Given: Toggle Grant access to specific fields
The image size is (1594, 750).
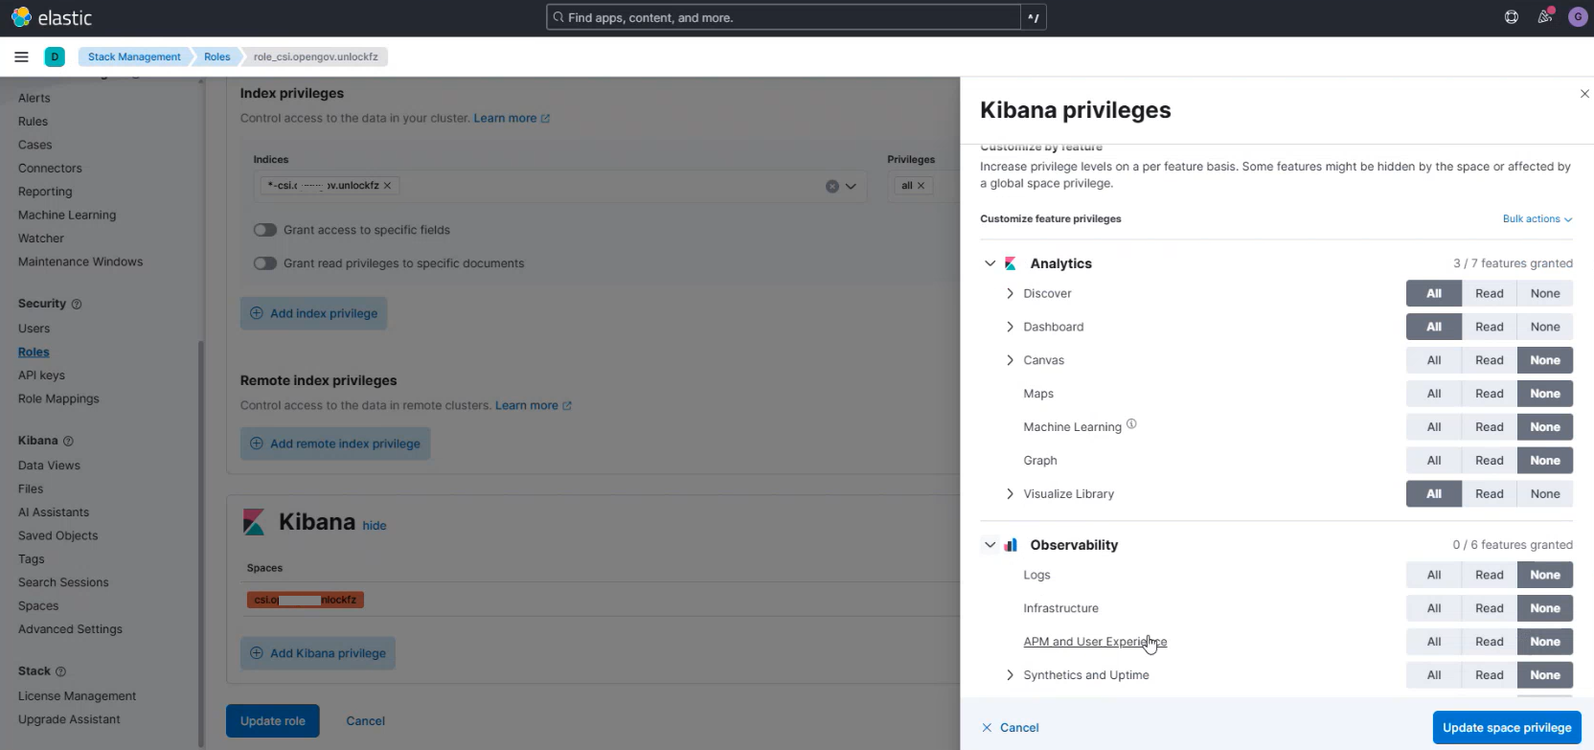Looking at the screenshot, I should [265, 230].
